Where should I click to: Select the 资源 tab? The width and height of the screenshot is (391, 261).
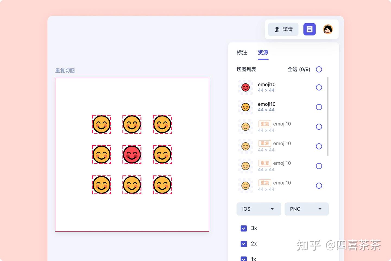point(263,52)
